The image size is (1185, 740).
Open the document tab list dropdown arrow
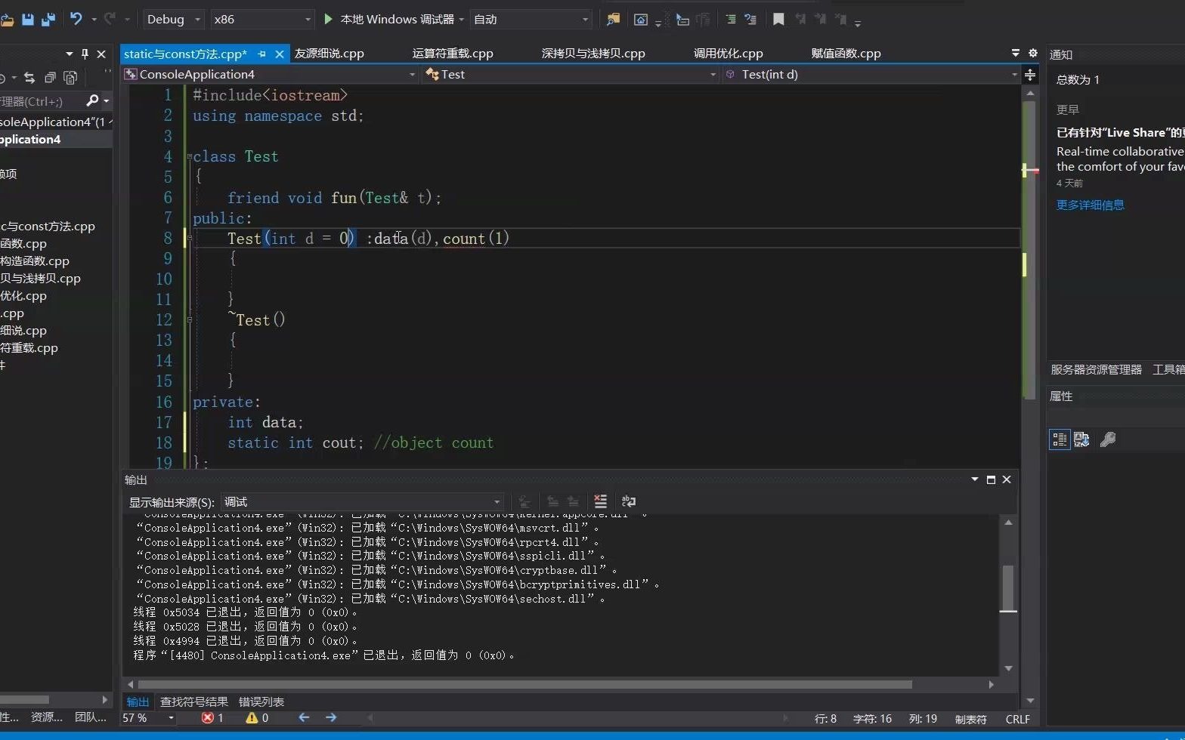[1015, 53]
